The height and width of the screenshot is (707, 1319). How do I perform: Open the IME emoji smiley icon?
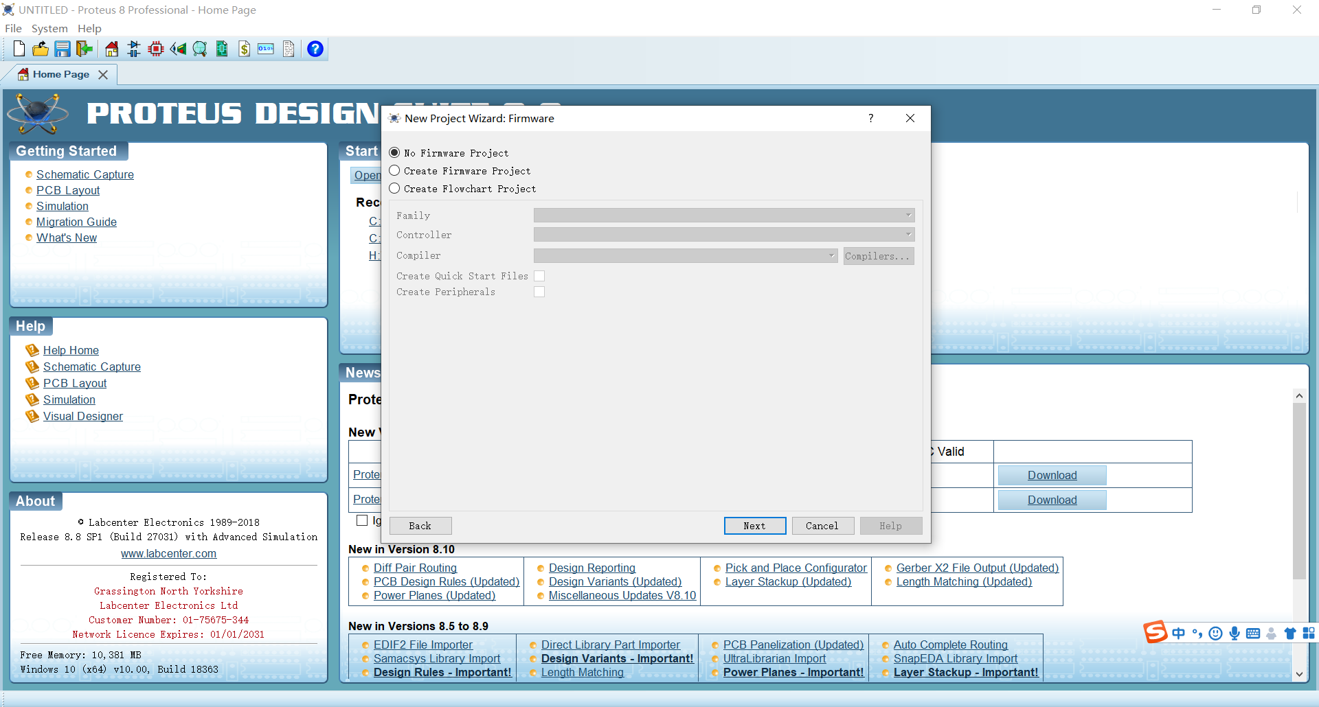click(1216, 633)
